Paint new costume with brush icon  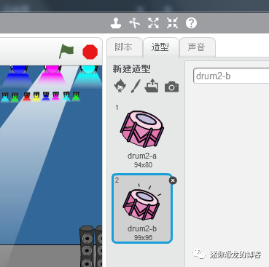[x=136, y=87]
